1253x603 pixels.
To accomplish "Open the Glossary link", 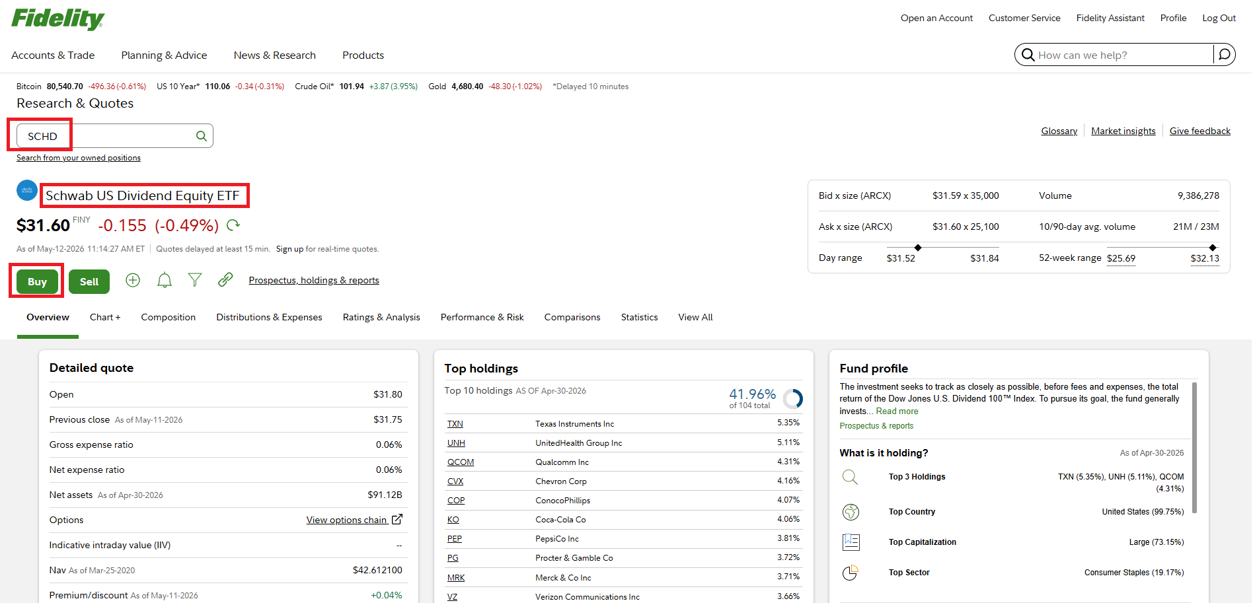I will 1059,131.
